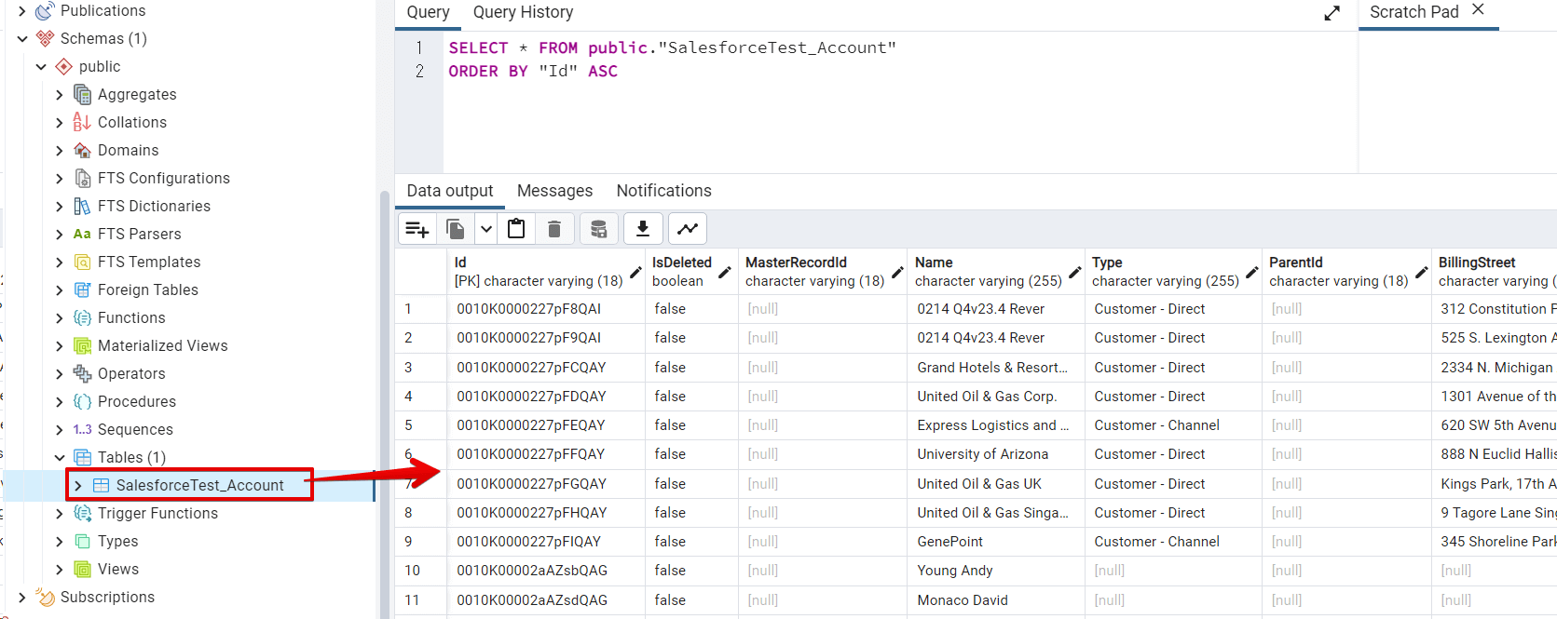The width and height of the screenshot is (1557, 619).
Task: Click the Save data changes icon
Action: coord(599,229)
